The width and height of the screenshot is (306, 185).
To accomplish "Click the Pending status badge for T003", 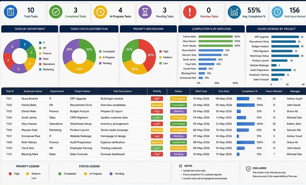I will [178, 111].
